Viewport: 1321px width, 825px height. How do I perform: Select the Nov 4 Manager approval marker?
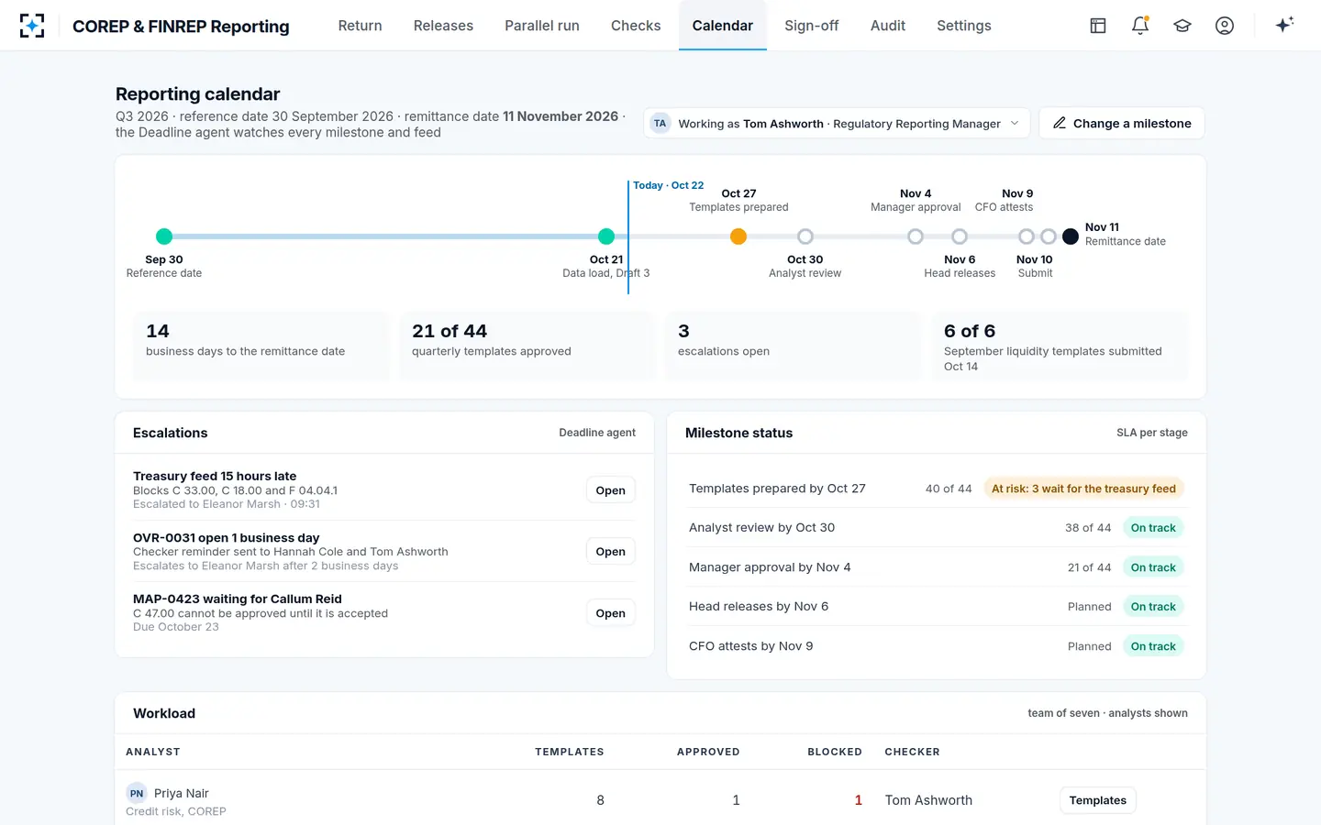tap(916, 236)
